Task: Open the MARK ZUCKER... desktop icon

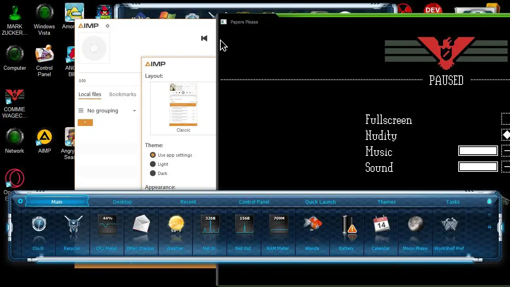Action: (15, 19)
